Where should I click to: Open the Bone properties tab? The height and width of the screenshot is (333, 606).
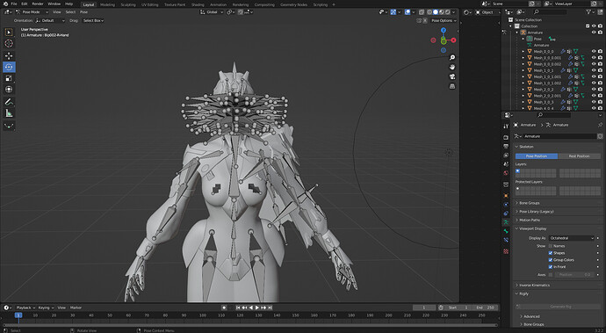pyautogui.click(x=506, y=231)
